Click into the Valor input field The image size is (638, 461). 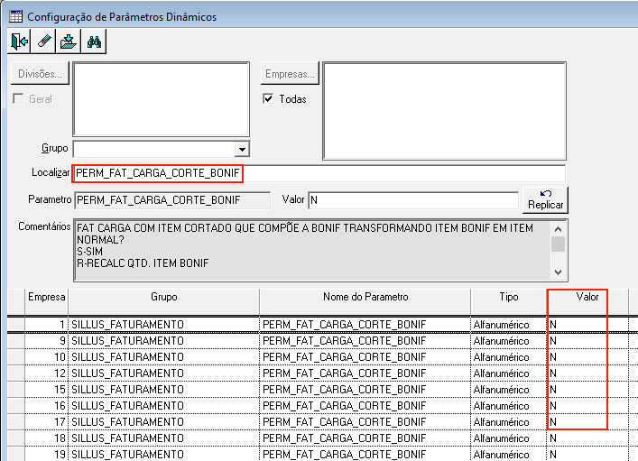(413, 200)
